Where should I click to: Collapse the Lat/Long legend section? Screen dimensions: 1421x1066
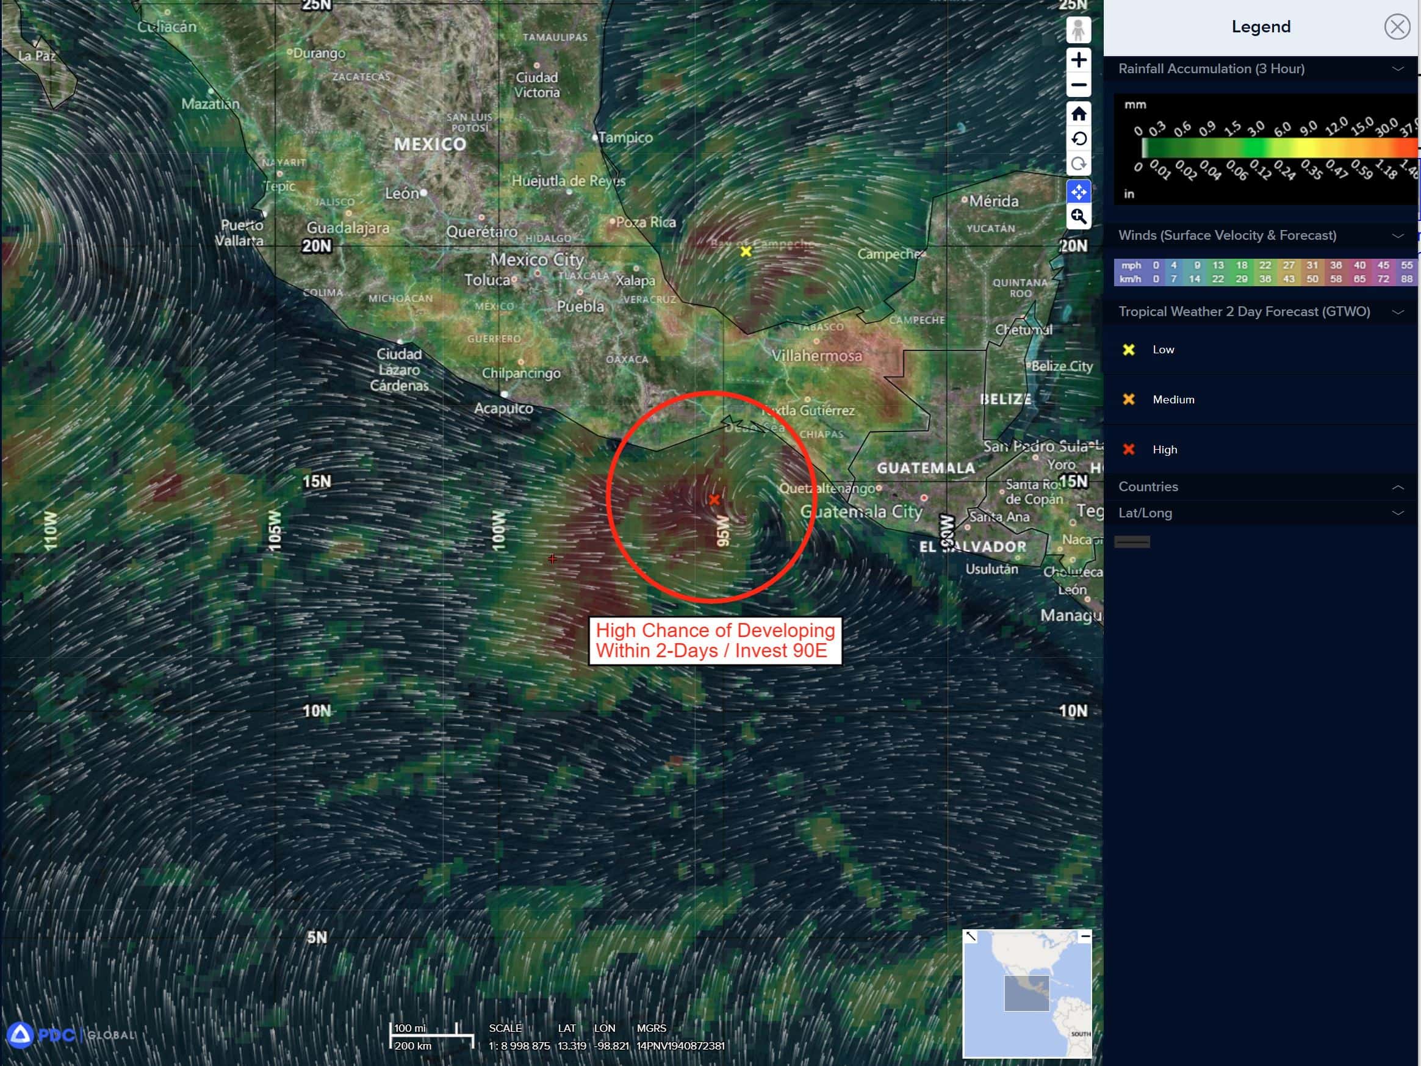(1397, 513)
